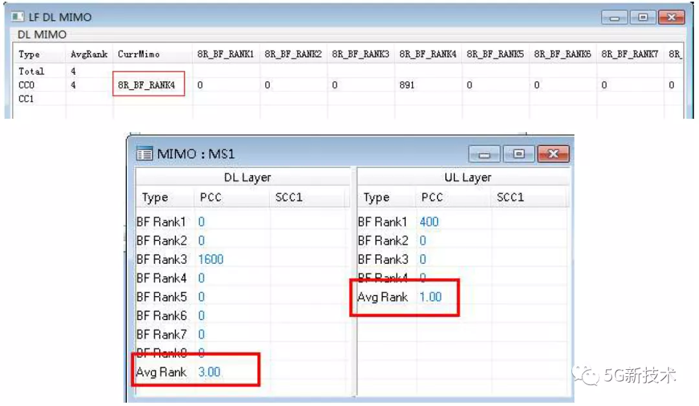This screenshot has width=699, height=406.
Task: Click the LF DL MIMO window icon
Action: click(17, 17)
